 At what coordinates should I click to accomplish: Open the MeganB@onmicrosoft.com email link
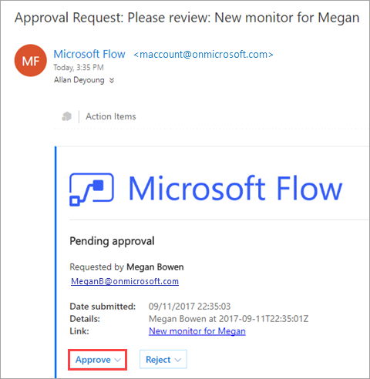coord(125,281)
